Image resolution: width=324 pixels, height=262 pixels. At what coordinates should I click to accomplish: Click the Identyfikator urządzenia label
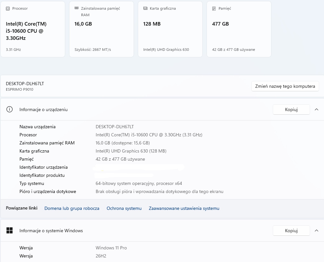(x=43, y=167)
